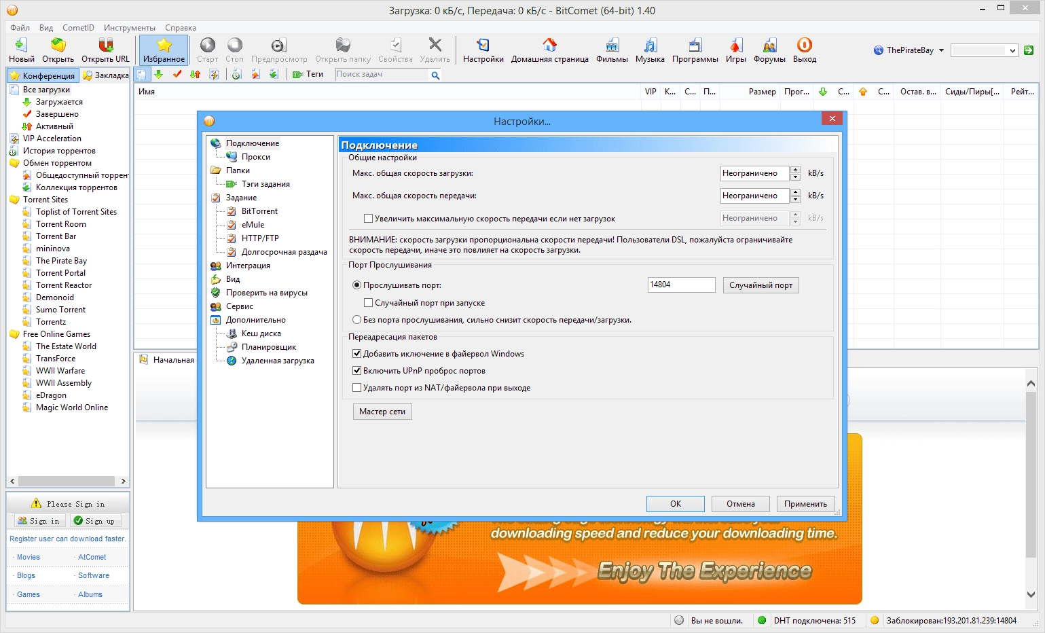Uncheck Добавить исключение в файервол Windows
The image size is (1045, 633).
pos(356,354)
